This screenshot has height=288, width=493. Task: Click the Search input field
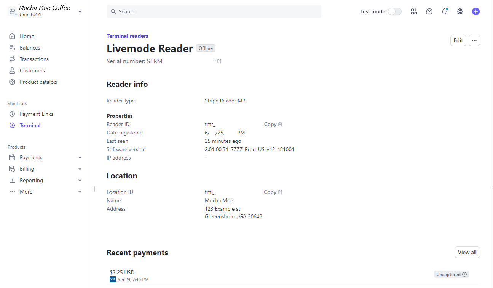click(214, 11)
